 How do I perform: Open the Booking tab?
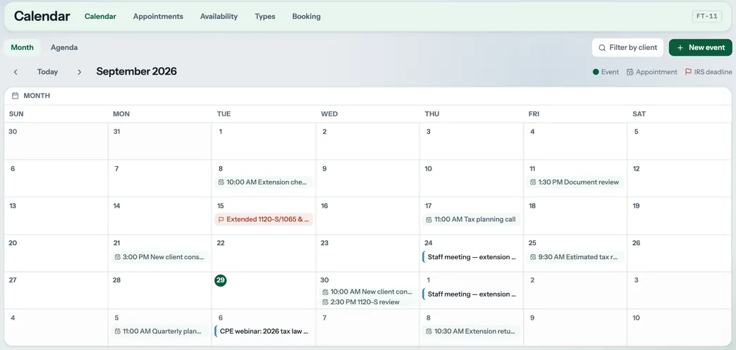pos(306,16)
